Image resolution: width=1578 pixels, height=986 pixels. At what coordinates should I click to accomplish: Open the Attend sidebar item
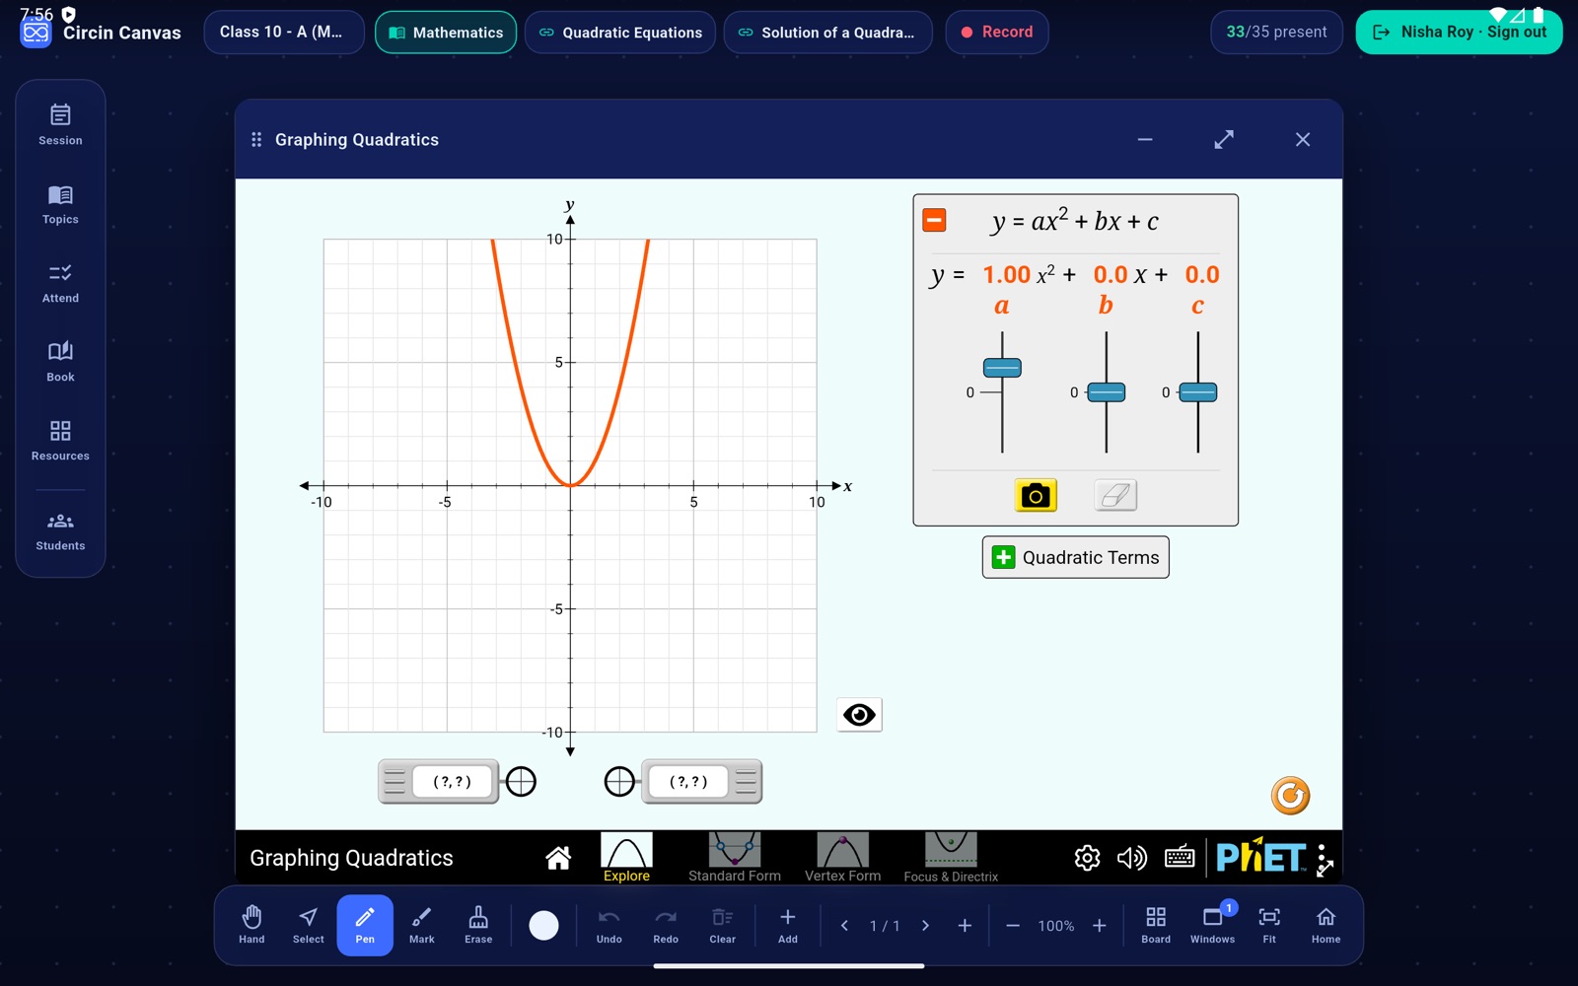60,283
